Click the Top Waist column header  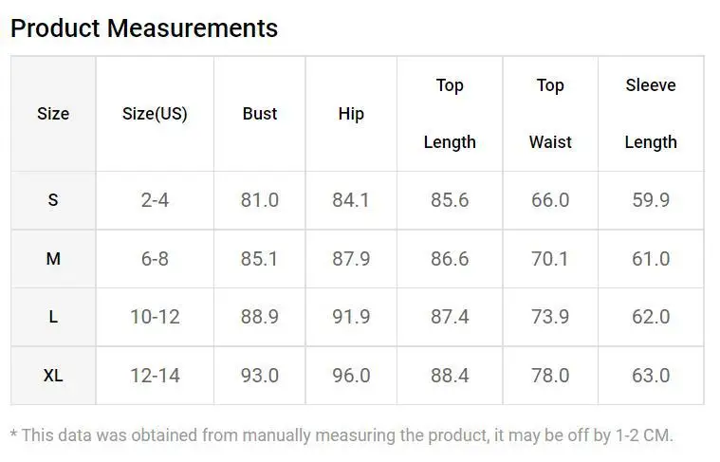[550, 114]
